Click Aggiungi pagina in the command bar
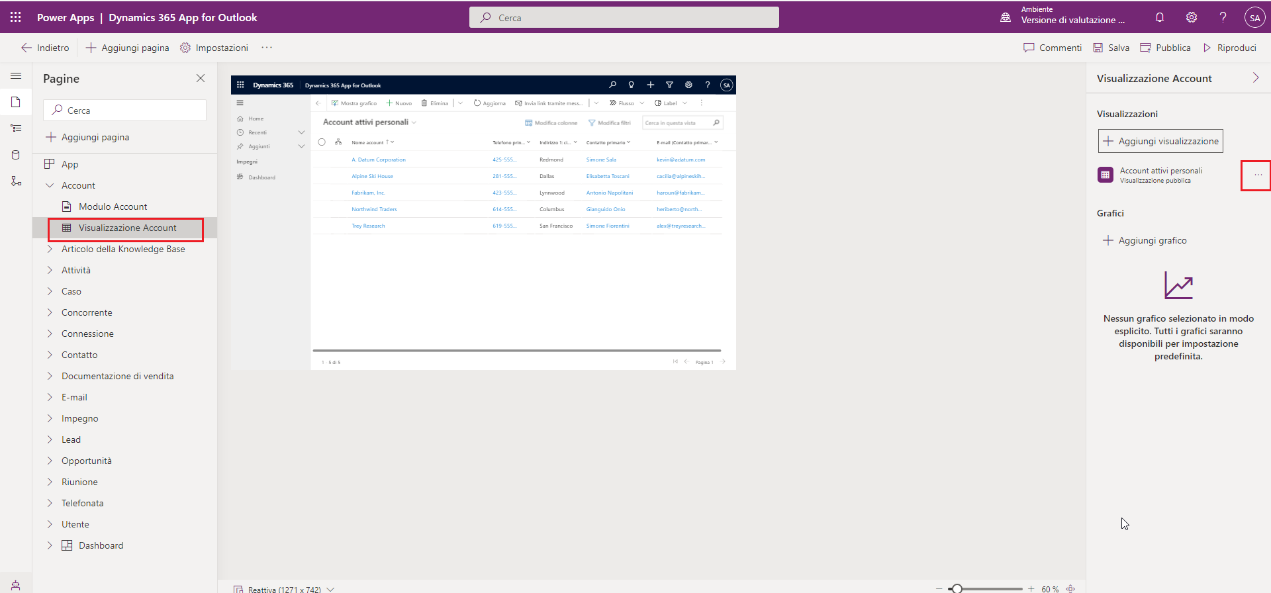1271x593 pixels. click(x=128, y=48)
